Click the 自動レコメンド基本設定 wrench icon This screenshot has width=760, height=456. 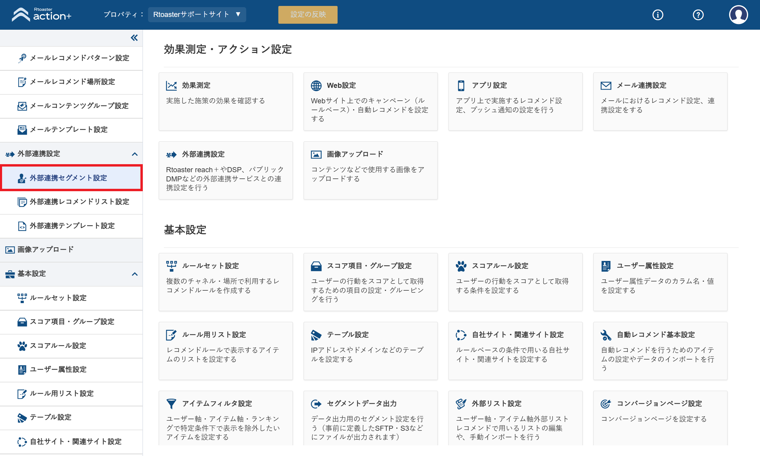coord(606,335)
